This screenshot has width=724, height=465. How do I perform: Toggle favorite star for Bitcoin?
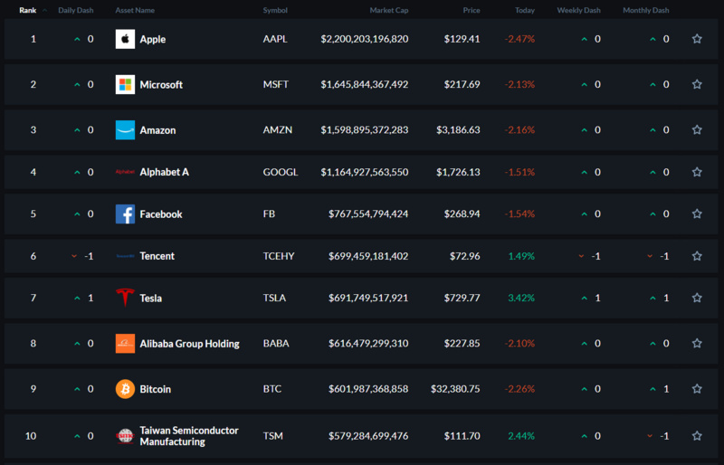point(697,389)
